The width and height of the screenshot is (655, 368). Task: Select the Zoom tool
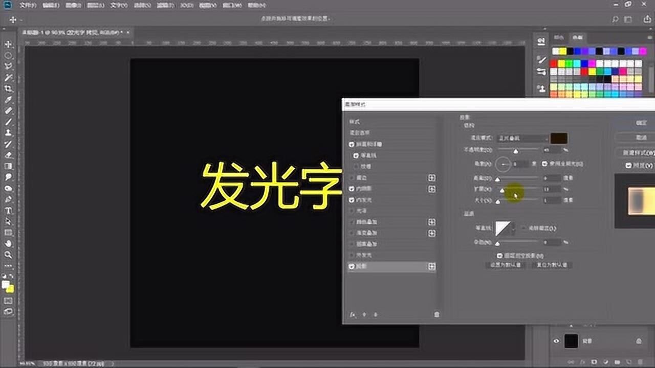(x=8, y=255)
